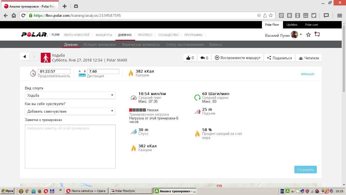
Task: Click the red walking sport icon
Action: pyautogui.click(x=46, y=58)
